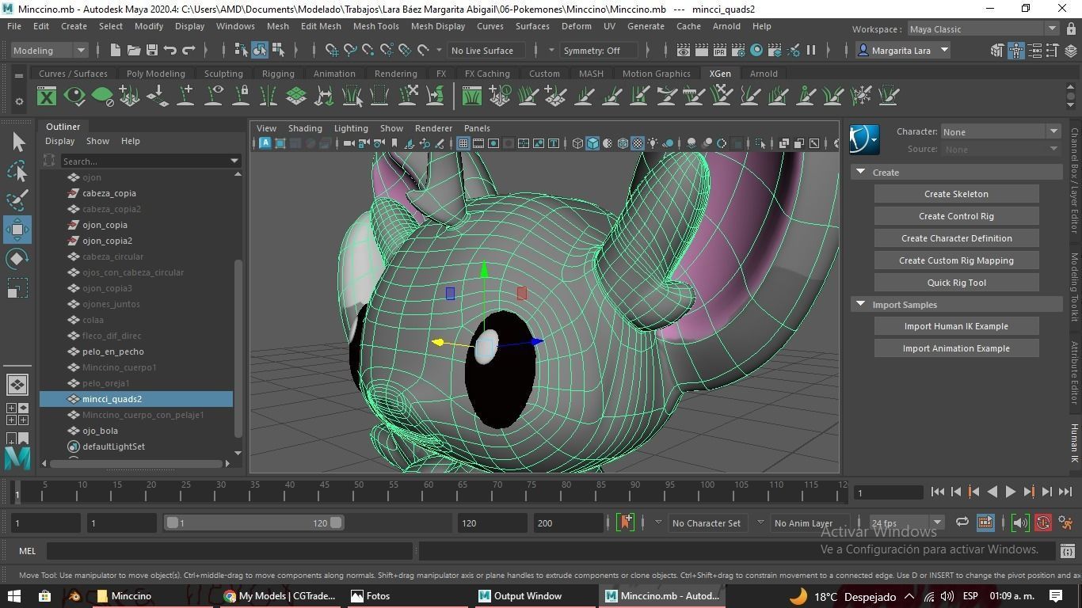The height and width of the screenshot is (608, 1082).
Task: Activate the Scale tool in the toolbox
Action: point(17,288)
